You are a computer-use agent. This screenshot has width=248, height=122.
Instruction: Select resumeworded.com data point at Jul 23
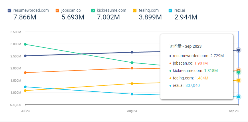click(x=25, y=56)
